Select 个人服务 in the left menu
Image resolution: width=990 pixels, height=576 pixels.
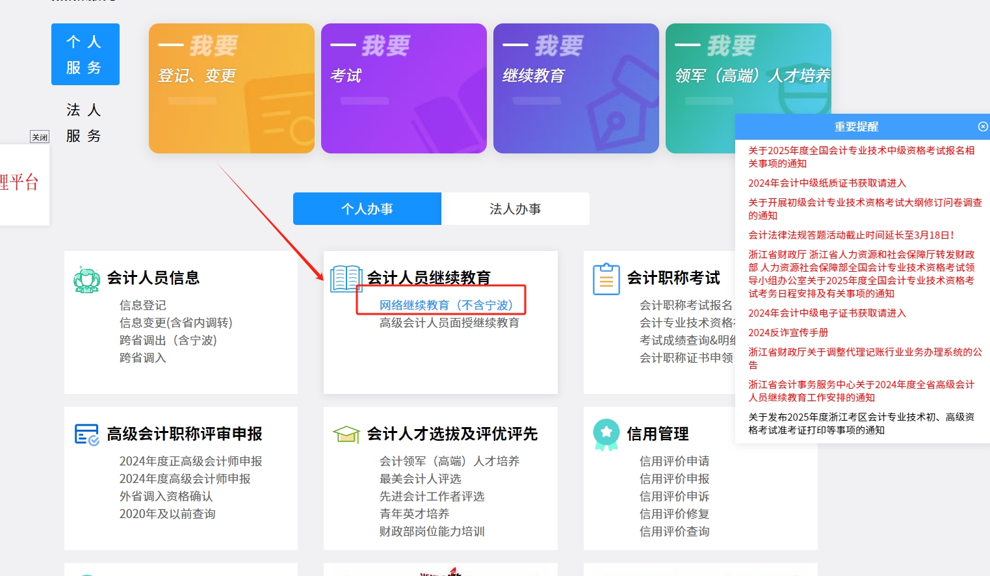click(85, 55)
